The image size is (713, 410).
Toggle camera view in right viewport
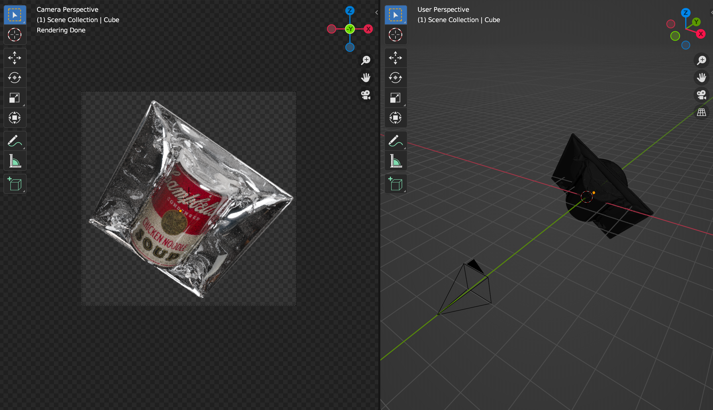point(702,95)
